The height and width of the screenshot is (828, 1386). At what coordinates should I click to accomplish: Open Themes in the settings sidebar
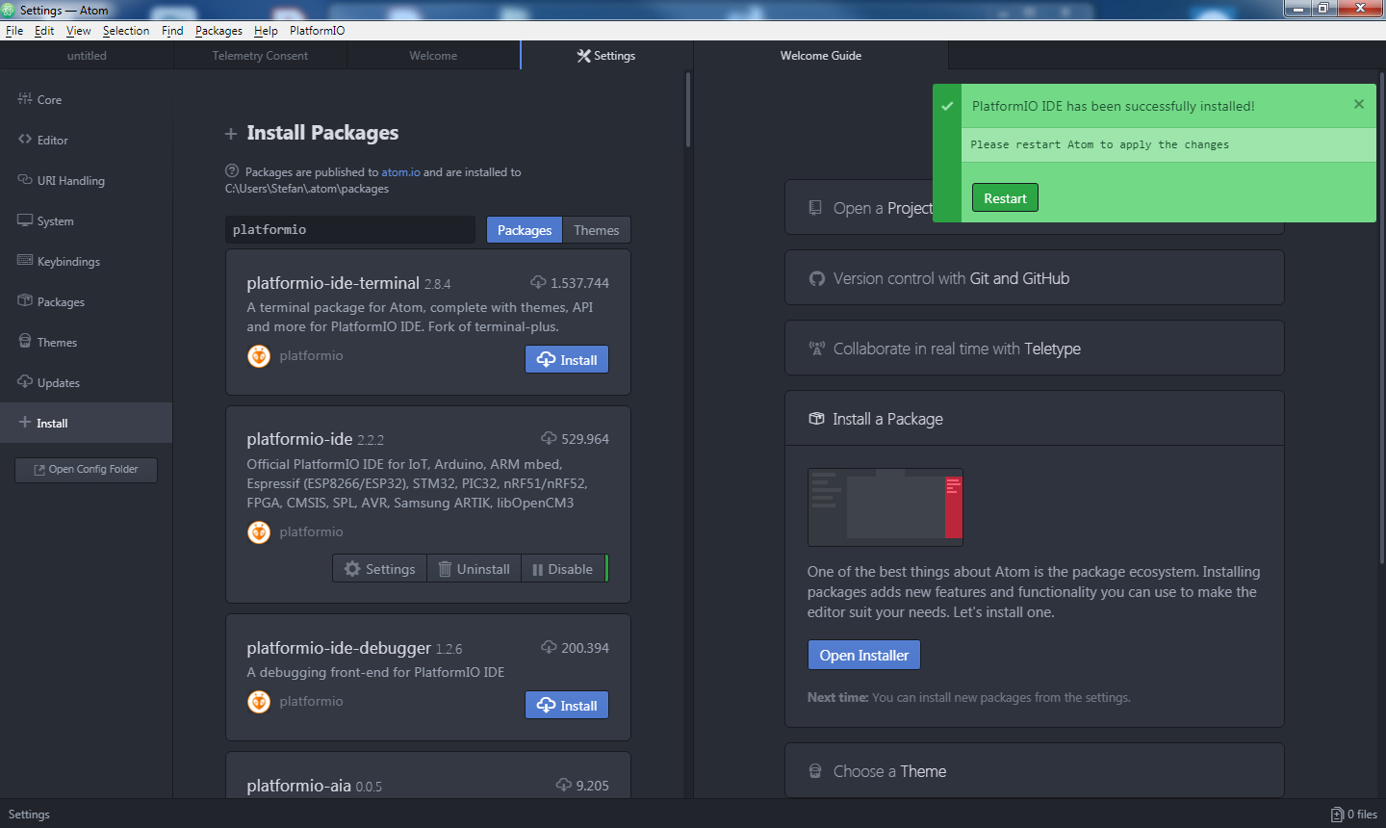[x=86, y=343]
